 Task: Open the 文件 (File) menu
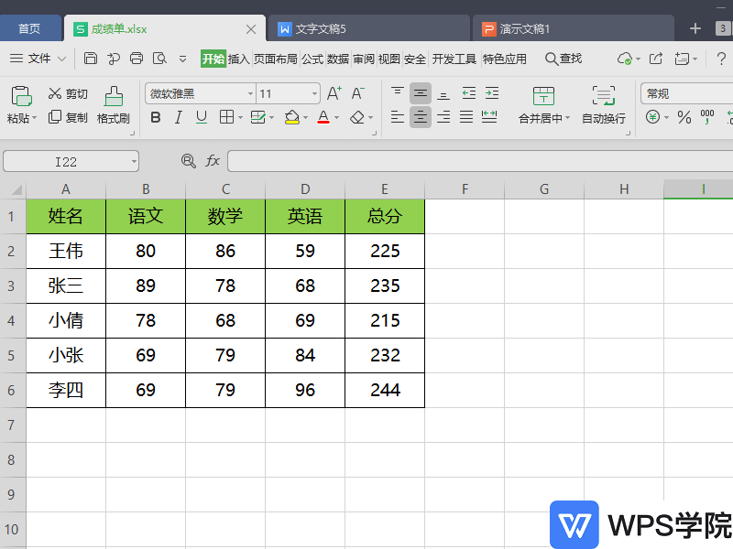[38, 59]
